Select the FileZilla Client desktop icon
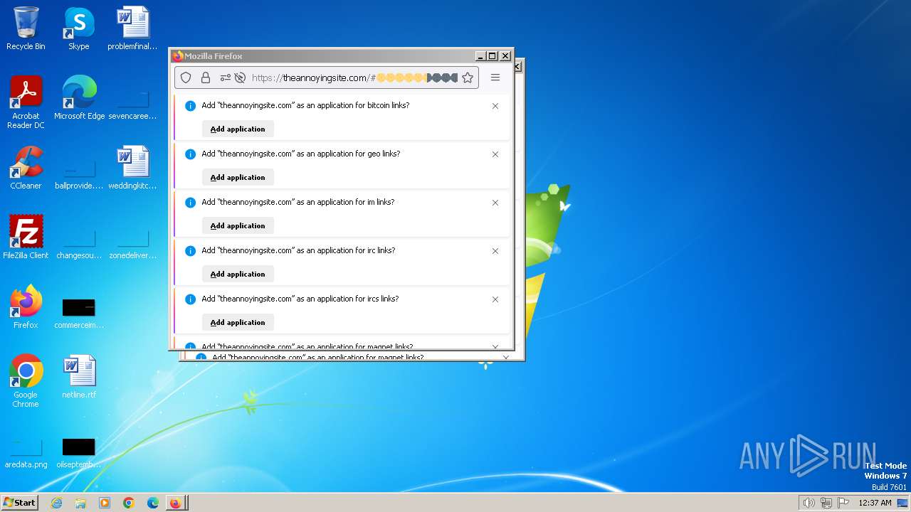The height and width of the screenshot is (512, 911). point(26,238)
